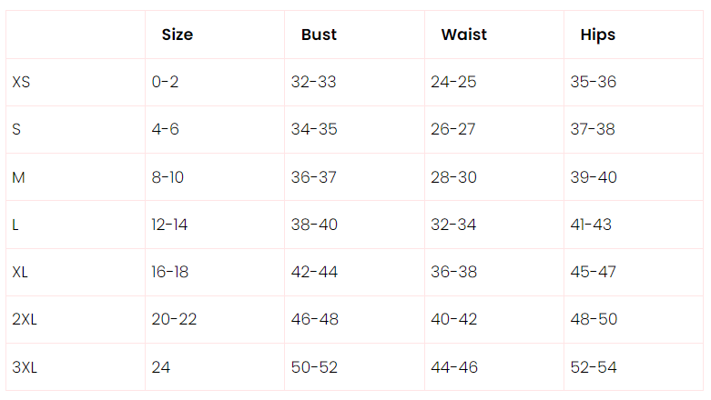Click the 52-54 hips measurement
Viewport: 711px width, 400px height.
coord(593,367)
